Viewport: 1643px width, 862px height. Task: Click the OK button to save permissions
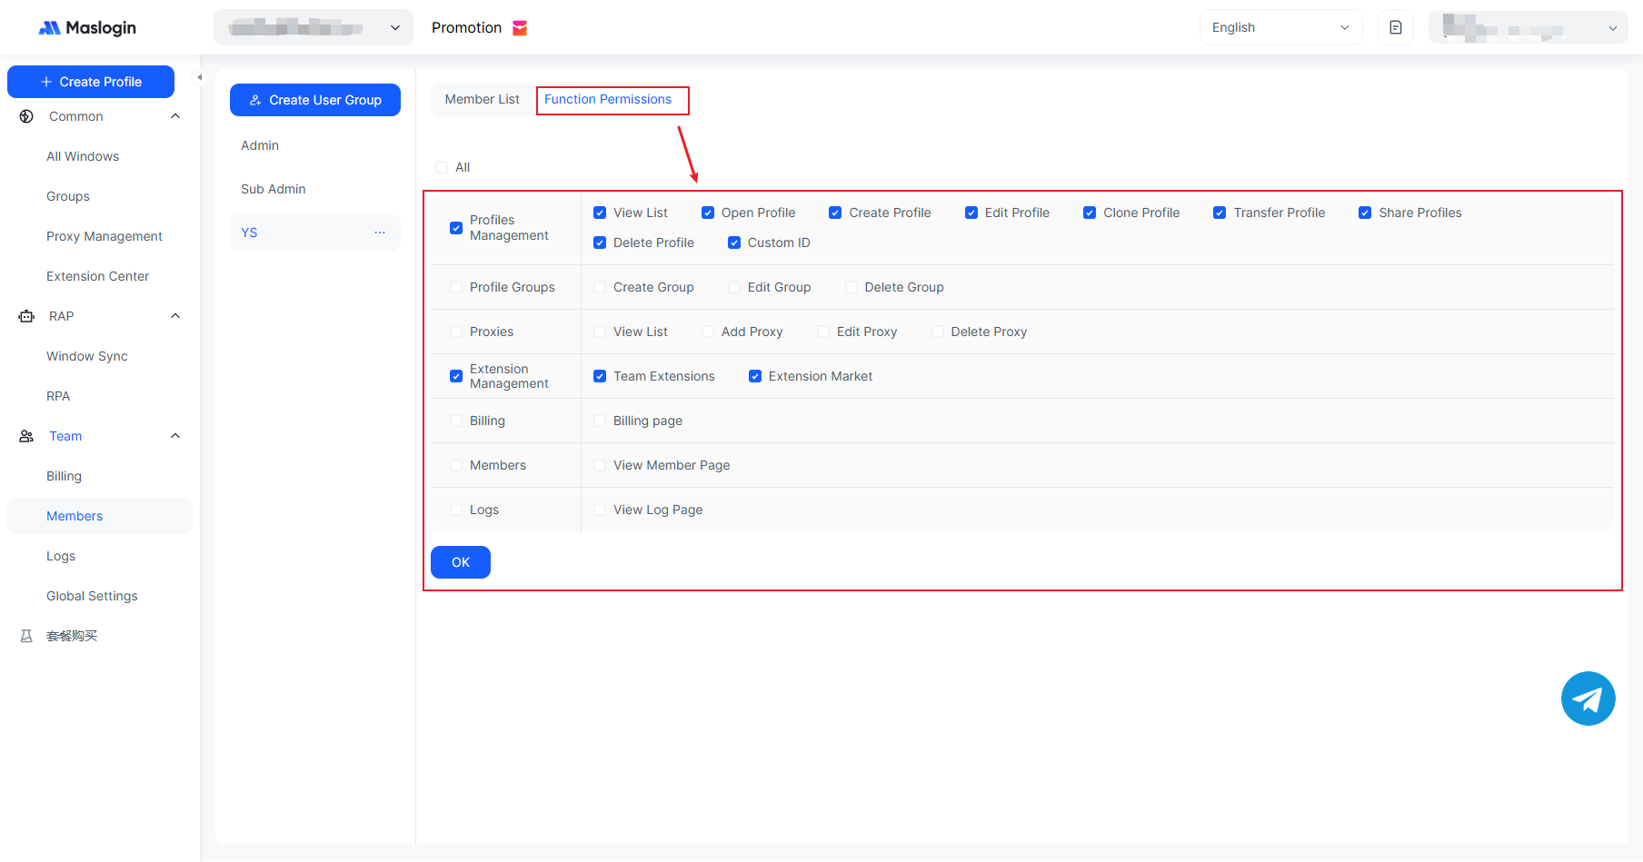461,562
